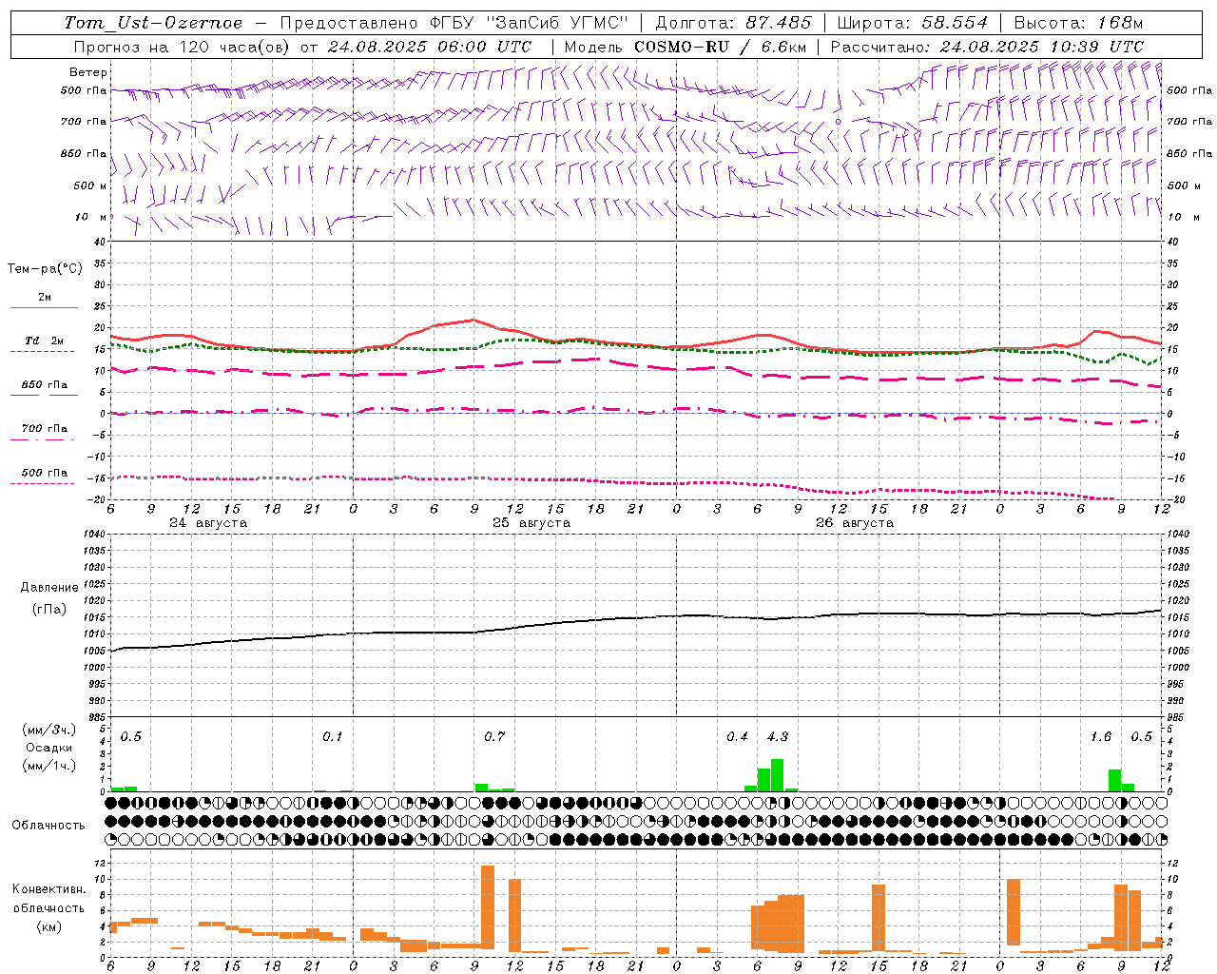This screenshot has height=974, width=1217.
Task: Select the 'Долгота: 87.485' header text
Action: (734, 23)
